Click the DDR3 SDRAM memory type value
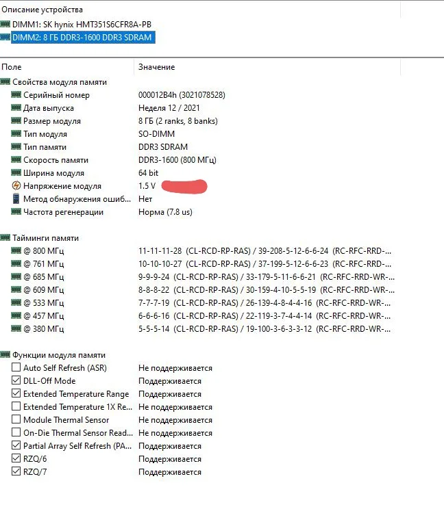 163,146
